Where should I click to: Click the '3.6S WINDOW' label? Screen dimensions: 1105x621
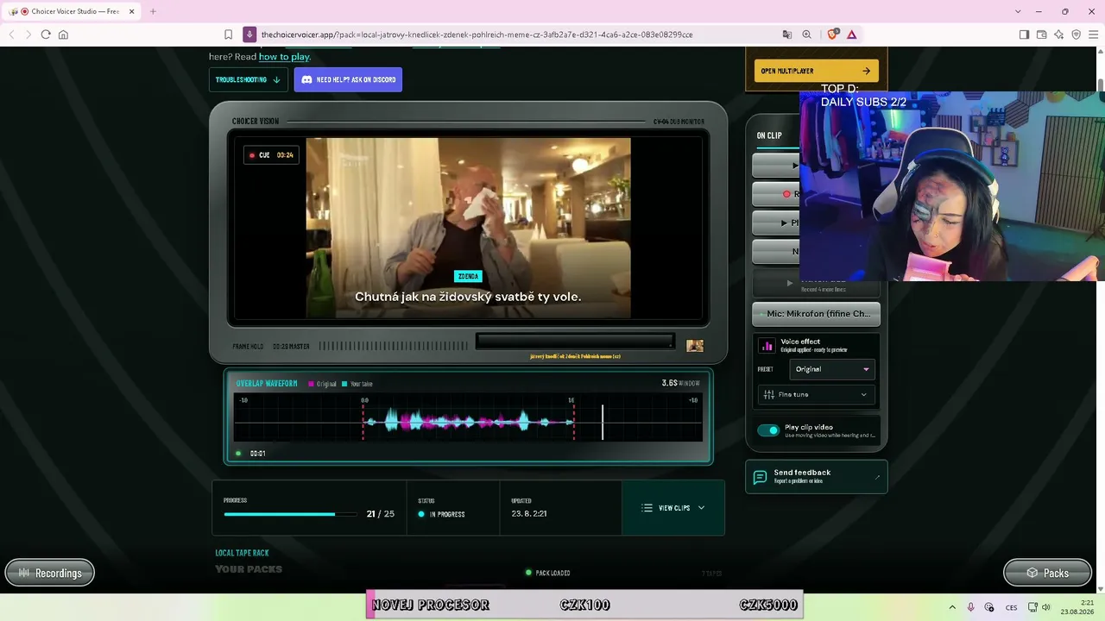point(681,383)
